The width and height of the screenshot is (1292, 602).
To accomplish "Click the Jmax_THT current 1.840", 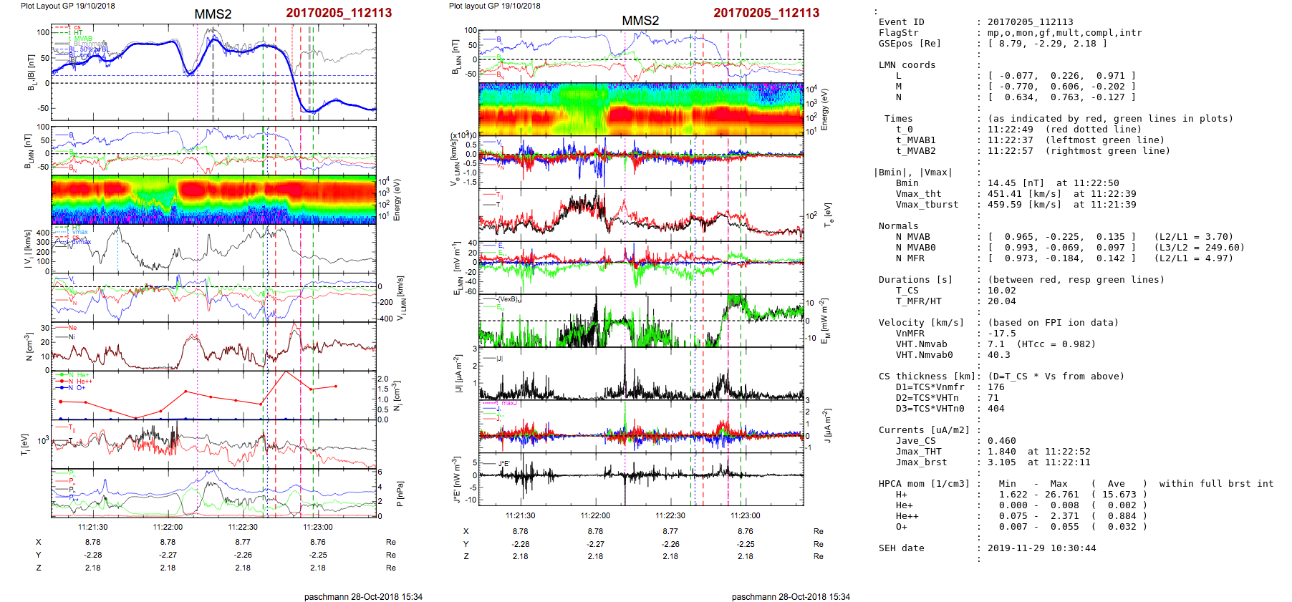I will [1002, 452].
